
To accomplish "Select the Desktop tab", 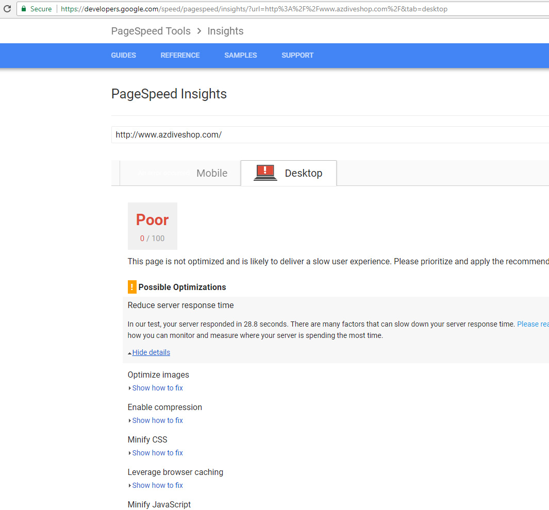I will point(303,173).
